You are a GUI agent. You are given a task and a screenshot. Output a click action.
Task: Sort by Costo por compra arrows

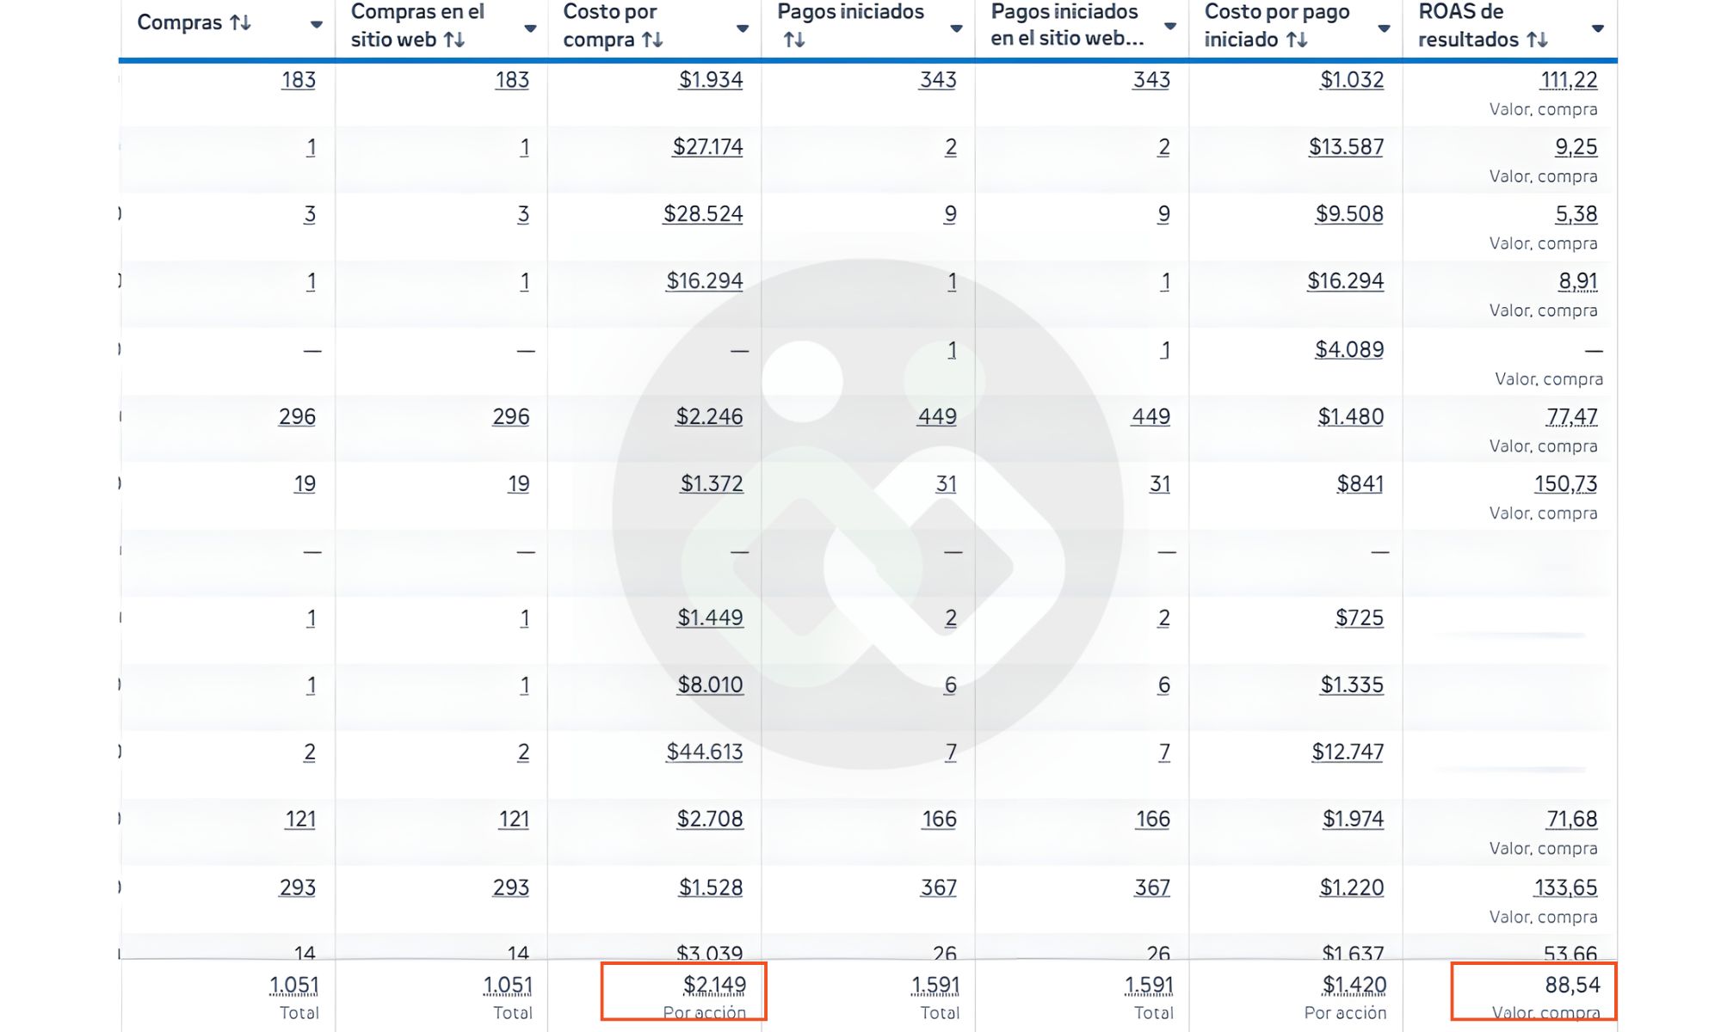(x=652, y=40)
